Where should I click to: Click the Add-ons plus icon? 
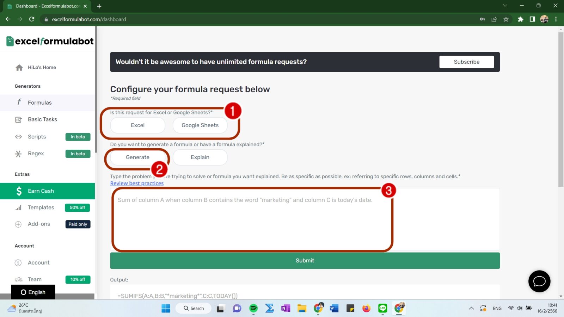coord(18,224)
